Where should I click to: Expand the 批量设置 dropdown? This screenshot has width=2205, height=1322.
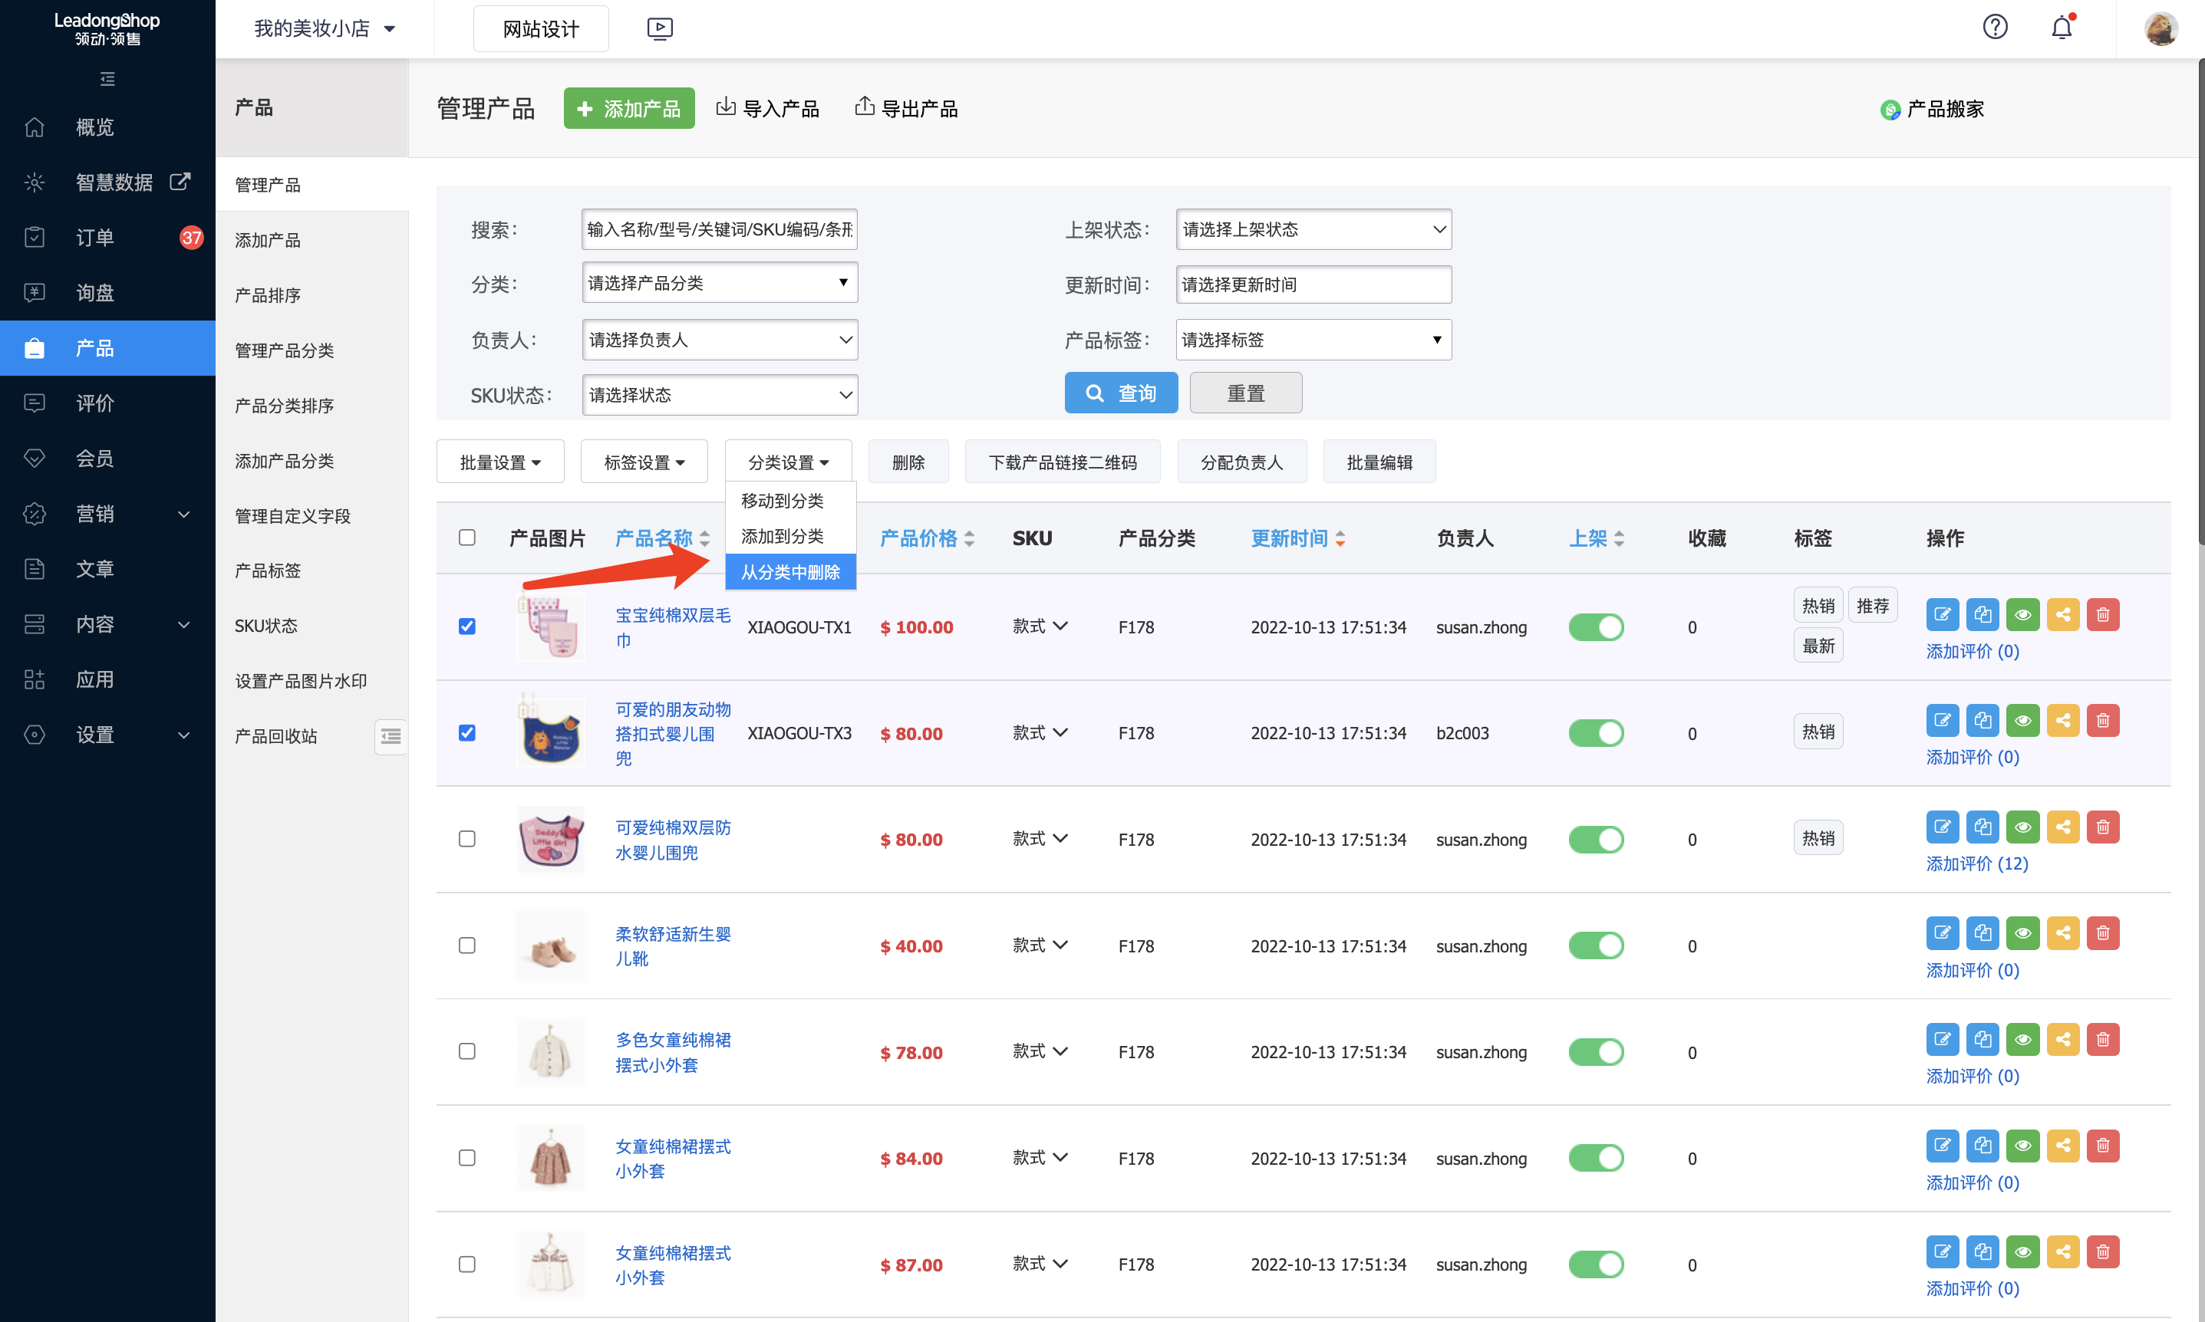(x=500, y=462)
